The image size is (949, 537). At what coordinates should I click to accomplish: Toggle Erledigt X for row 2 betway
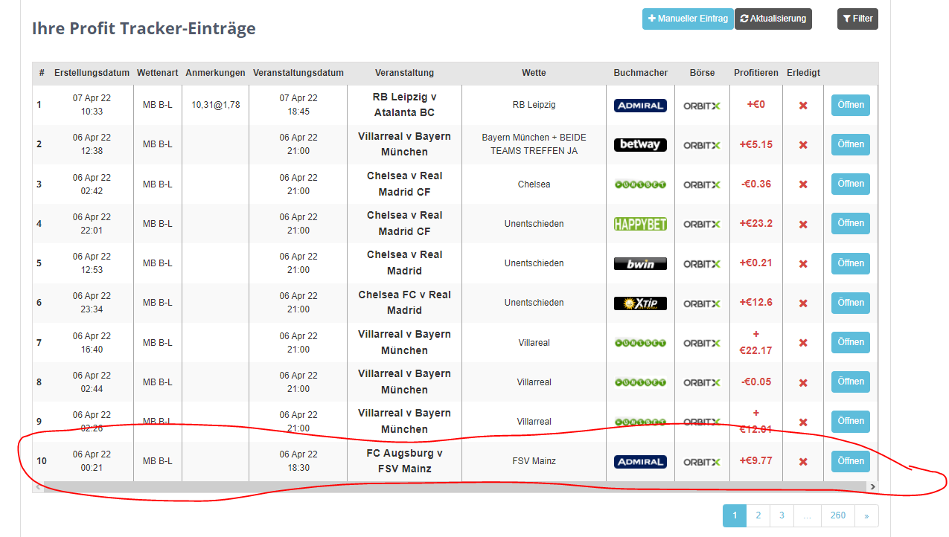(x=803, y=145)
